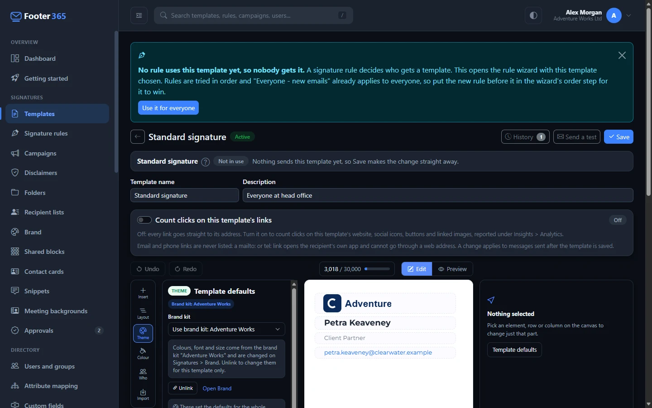Open Templates in the sidebar
652x408 pixels.
[x=58, y=114]
